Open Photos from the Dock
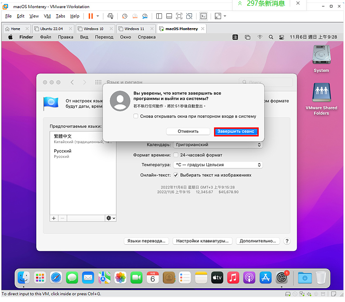The width and height of the screenshot is (345, 302). 121,277
